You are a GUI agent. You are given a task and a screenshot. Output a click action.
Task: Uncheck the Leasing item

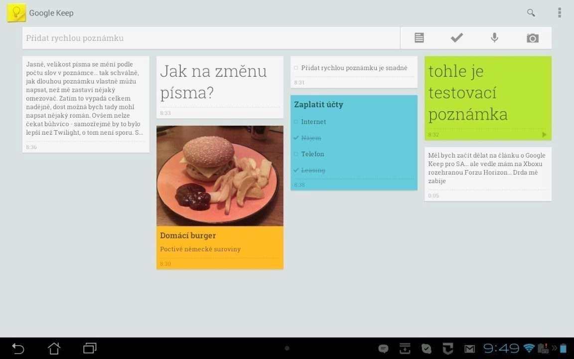point(296,170)
